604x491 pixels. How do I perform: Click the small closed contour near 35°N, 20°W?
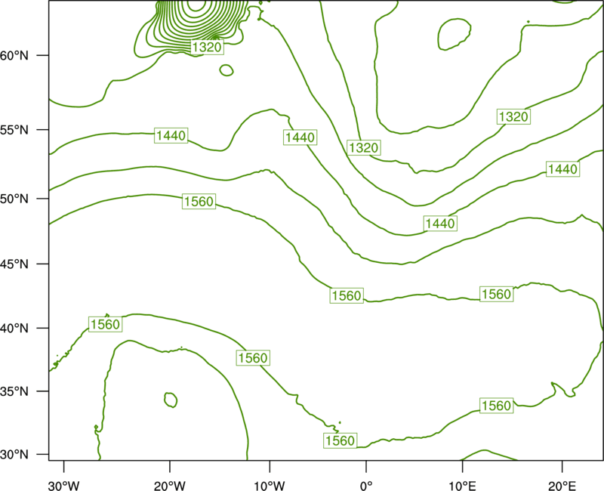click(x=171, y=400)
